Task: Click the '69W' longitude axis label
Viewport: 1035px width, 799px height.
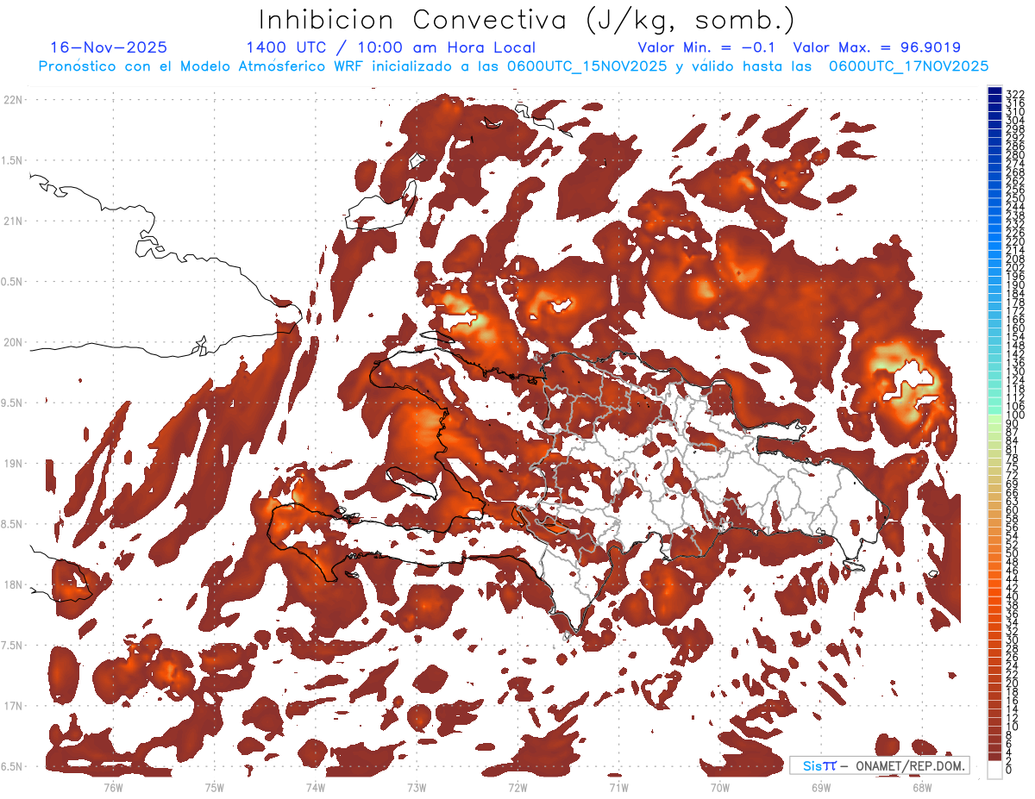Action: pos(820,787)
